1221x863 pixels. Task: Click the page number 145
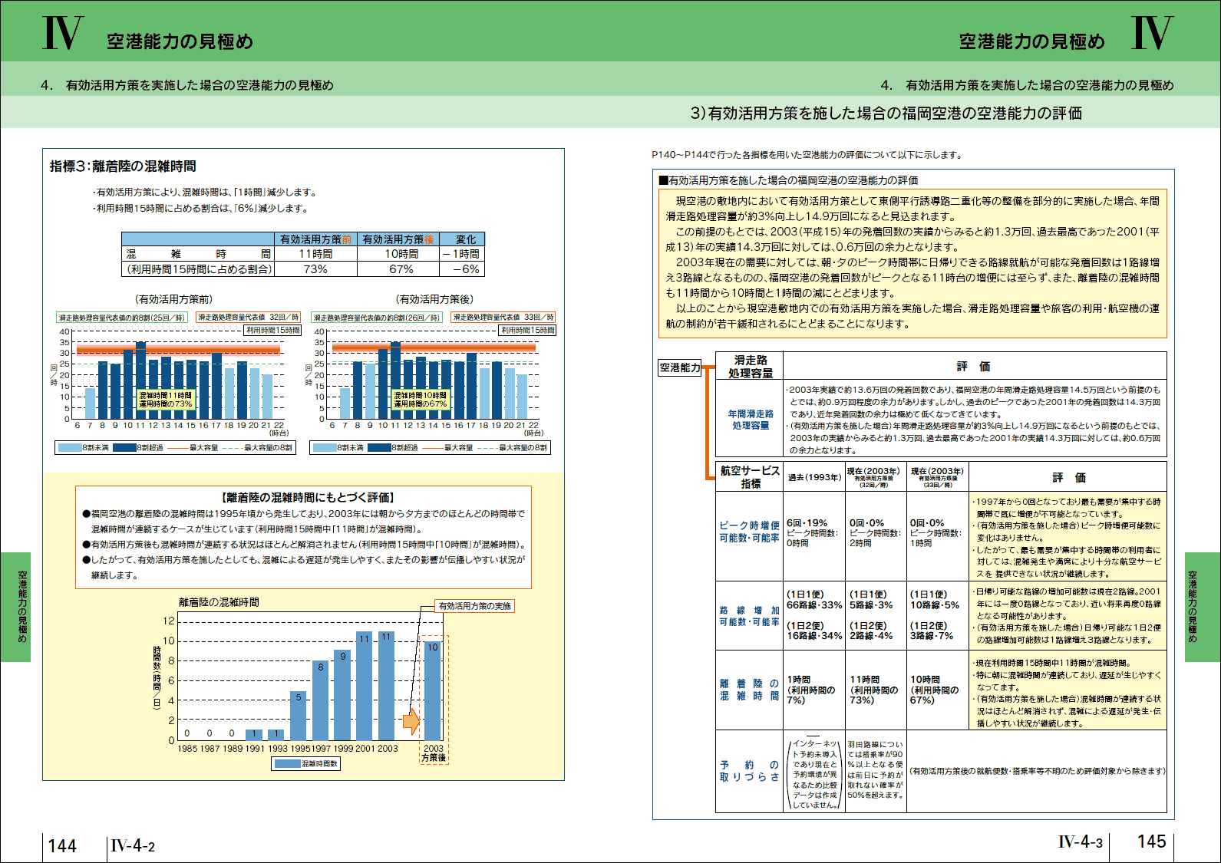pyautogui.click(x=1151, y=842)
